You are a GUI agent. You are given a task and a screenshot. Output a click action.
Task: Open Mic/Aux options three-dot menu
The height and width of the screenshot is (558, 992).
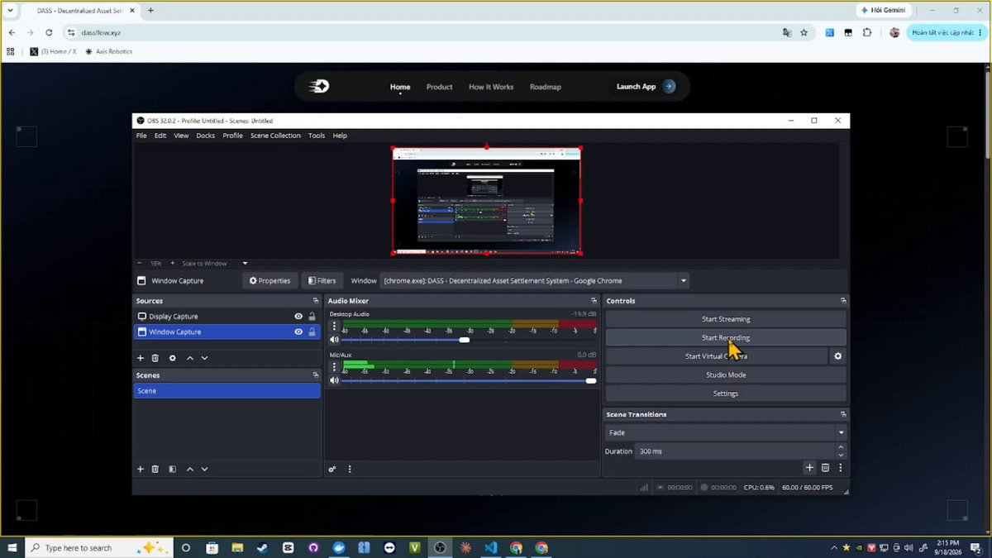[x=335, y=367]
